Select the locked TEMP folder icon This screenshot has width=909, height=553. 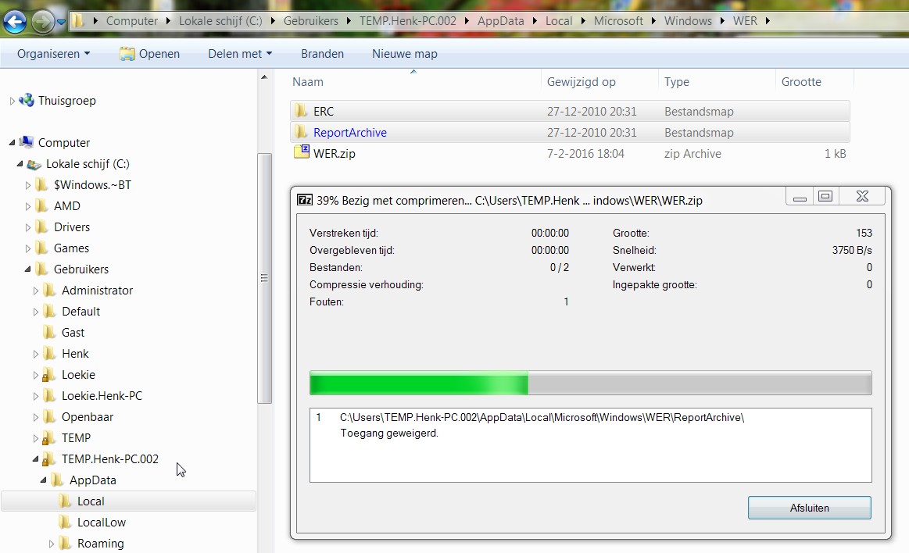click(49, 437)
